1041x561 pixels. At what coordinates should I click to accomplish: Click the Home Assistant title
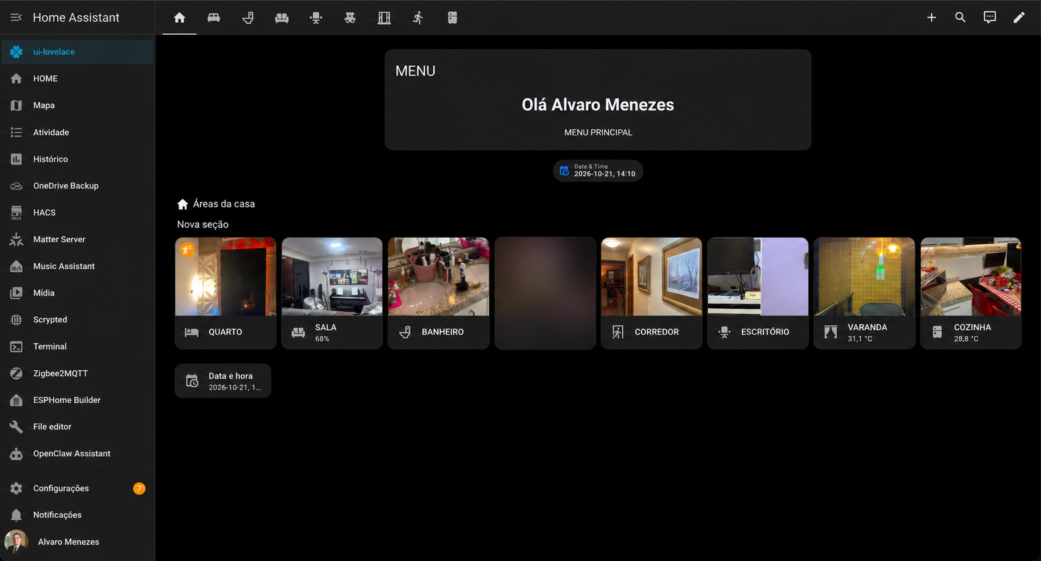click(x=76, y=18)
